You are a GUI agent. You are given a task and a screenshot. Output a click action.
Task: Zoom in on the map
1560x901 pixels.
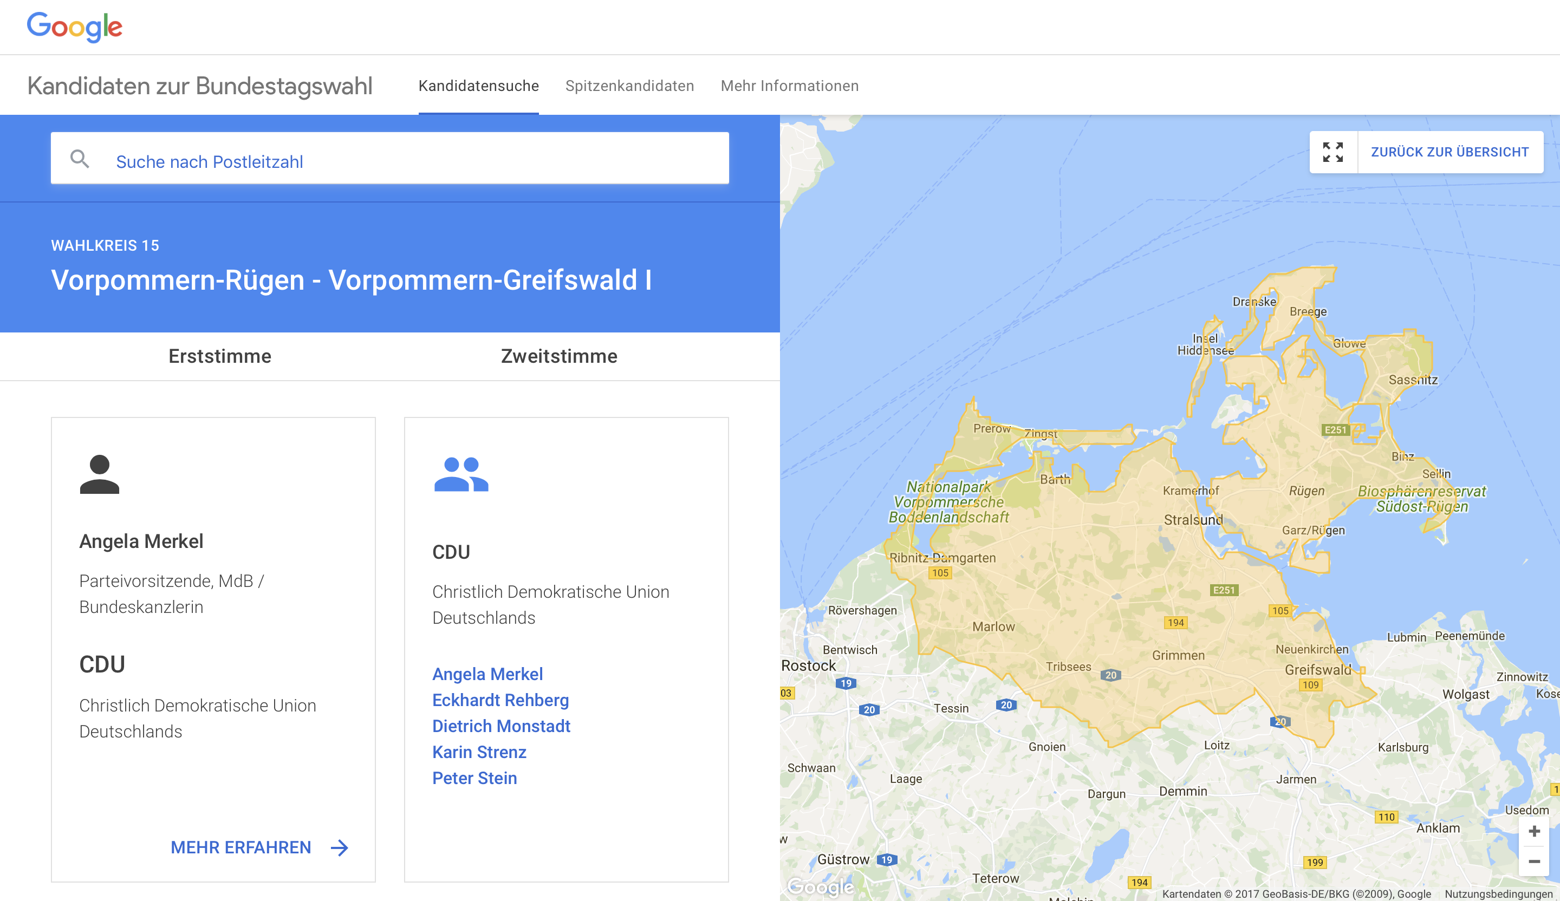point(1534,831)
